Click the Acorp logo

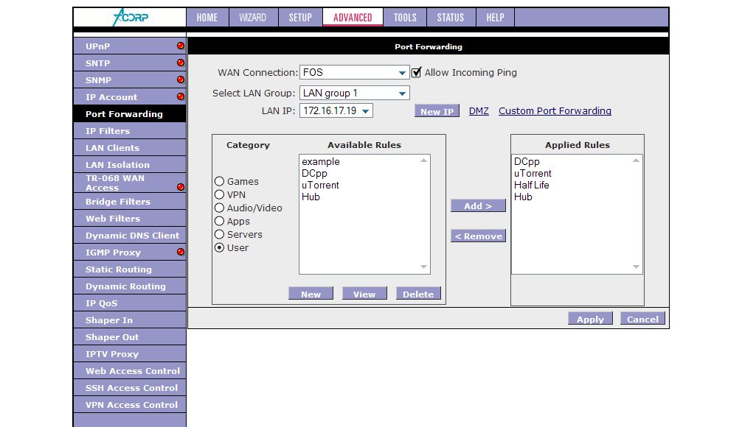[x=130, y=17]
